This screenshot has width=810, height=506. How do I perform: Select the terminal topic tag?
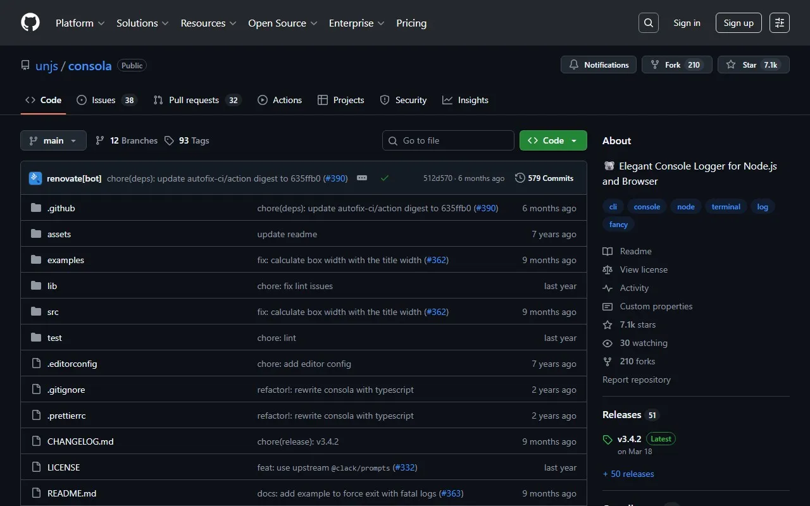726,207
